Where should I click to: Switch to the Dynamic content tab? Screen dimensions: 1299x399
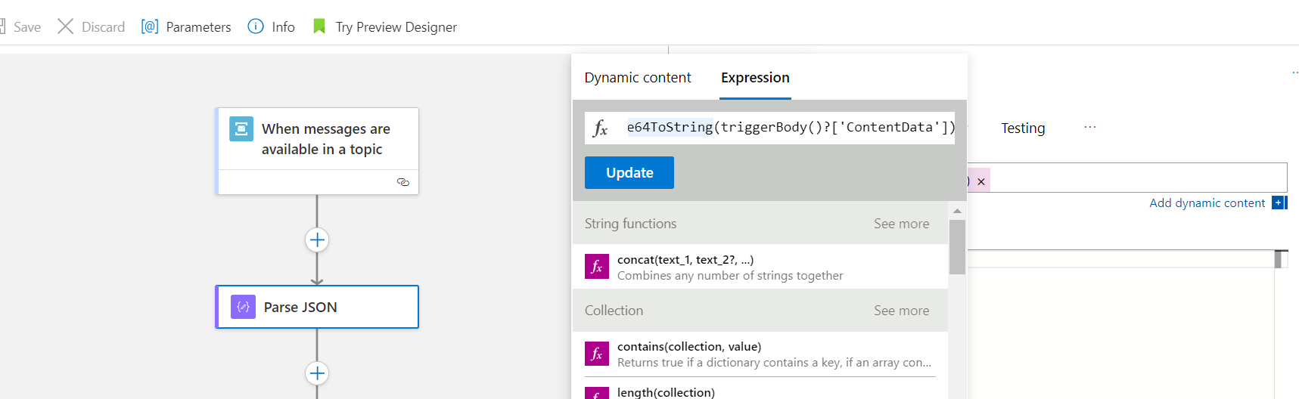pyautogui.click(x=638, y=78)
